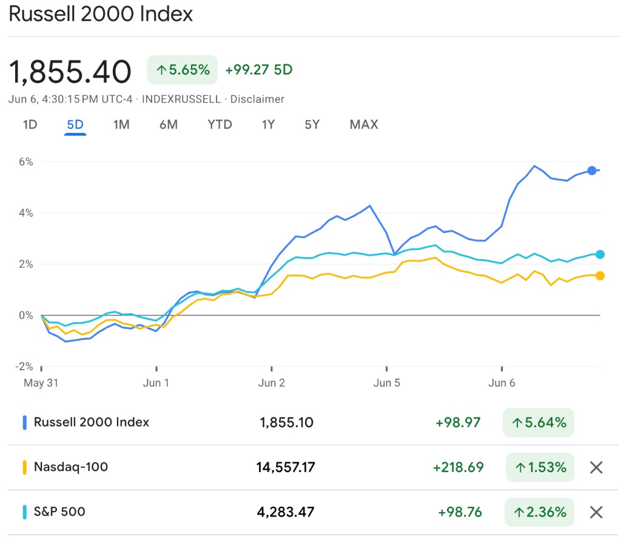Screen dimensions: 621x548
Task: Click the green 5.65% change badge
Action: click(x=183, y=70)
